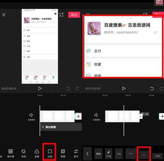Mute original sound in left editor timeline
Image resolution: width=164 pixels, height=161 pixels.
(31, 117)
